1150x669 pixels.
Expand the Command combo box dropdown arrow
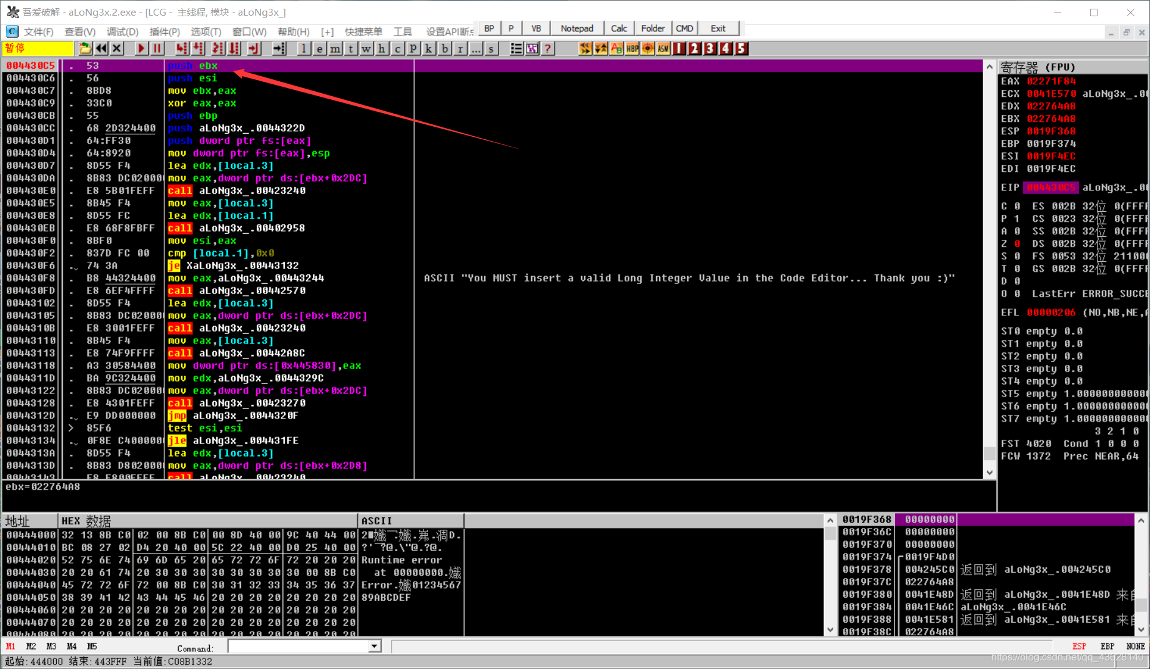(x=374, y=647)
